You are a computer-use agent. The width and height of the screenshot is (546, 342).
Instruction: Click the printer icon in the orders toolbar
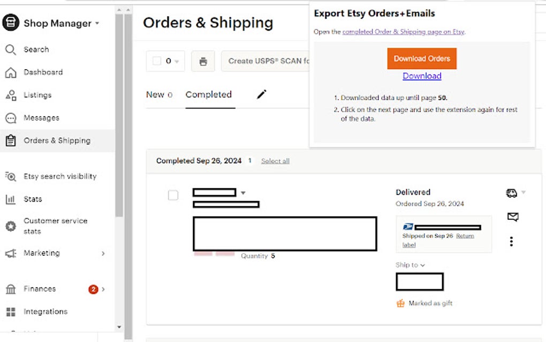(x=202, y=61)
